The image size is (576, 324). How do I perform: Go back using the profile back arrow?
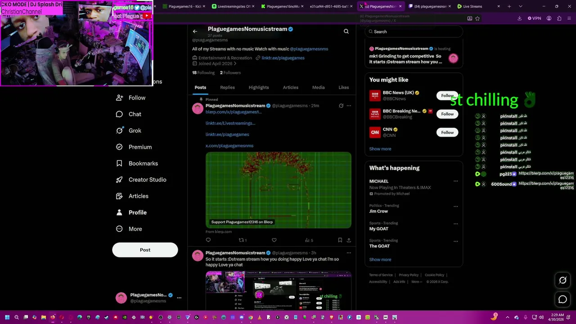pos(195,31)
